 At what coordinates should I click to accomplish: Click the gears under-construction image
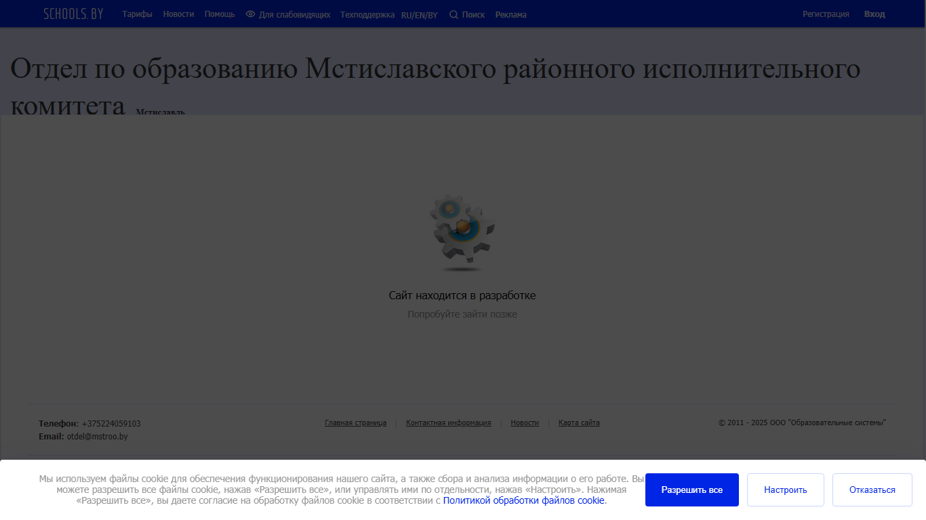[462, 232]
